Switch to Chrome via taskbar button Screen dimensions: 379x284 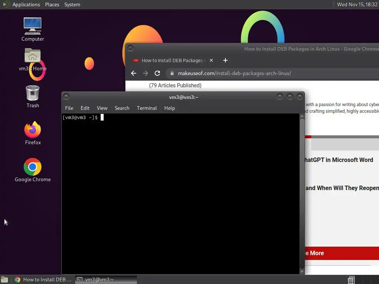coord(43,280)
